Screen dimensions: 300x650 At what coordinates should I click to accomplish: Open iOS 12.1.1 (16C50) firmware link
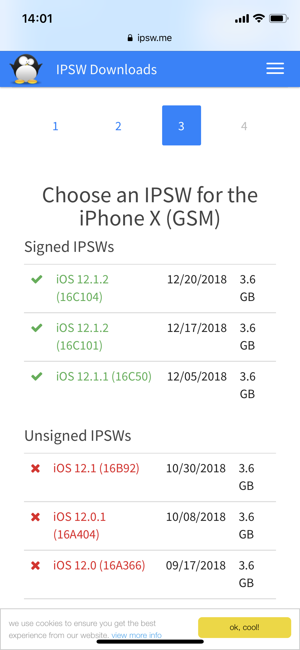(x=104, y=376)
